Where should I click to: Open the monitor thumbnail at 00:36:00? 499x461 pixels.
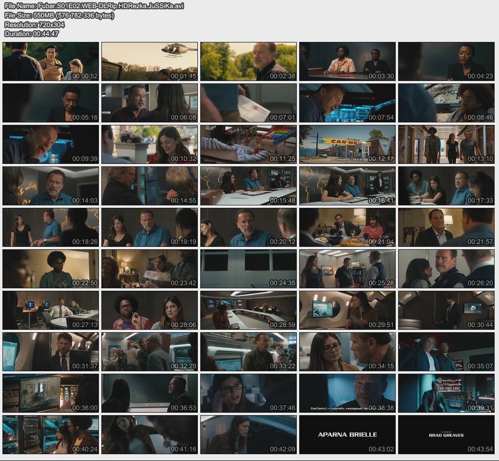point(51,393)
